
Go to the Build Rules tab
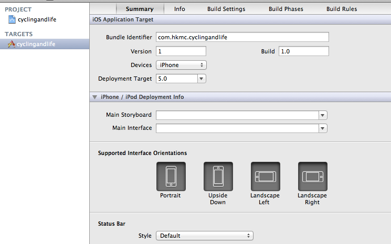(x=341, y=9)
